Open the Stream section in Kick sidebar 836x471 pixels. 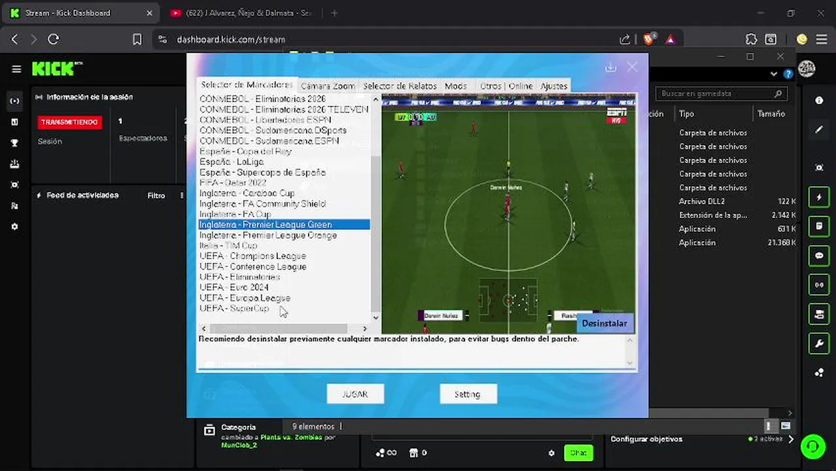click(x=14, y=101)
